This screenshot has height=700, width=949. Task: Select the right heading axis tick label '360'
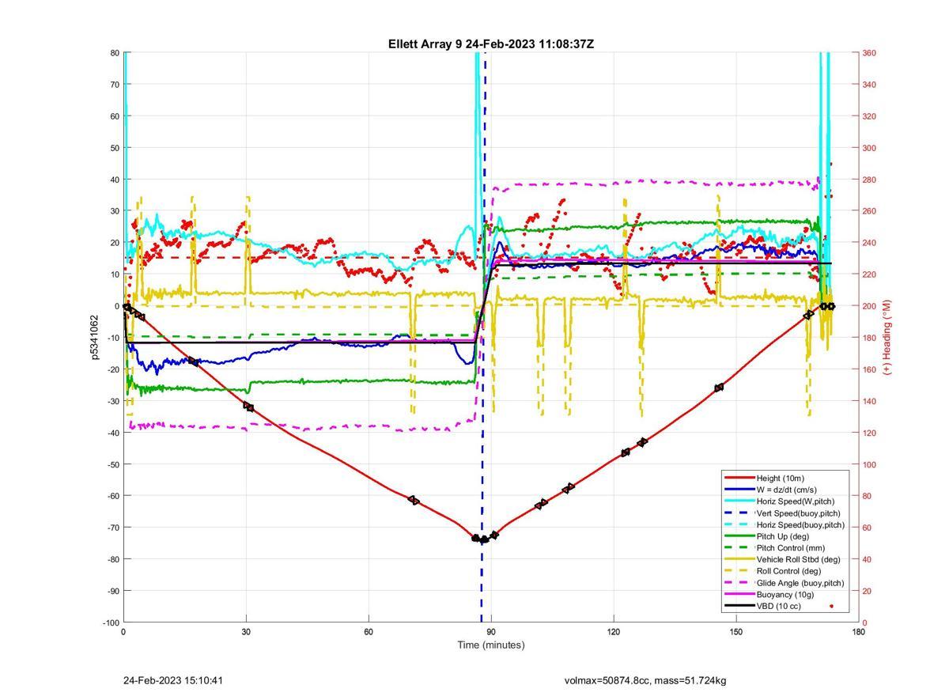tap(869, 53)
